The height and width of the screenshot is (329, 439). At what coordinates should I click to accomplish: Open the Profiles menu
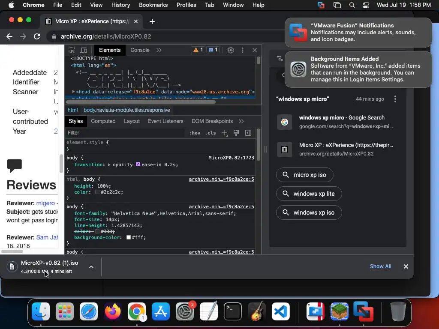coord(186,5)
